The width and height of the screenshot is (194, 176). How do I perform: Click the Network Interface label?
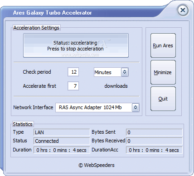point(33,107)
